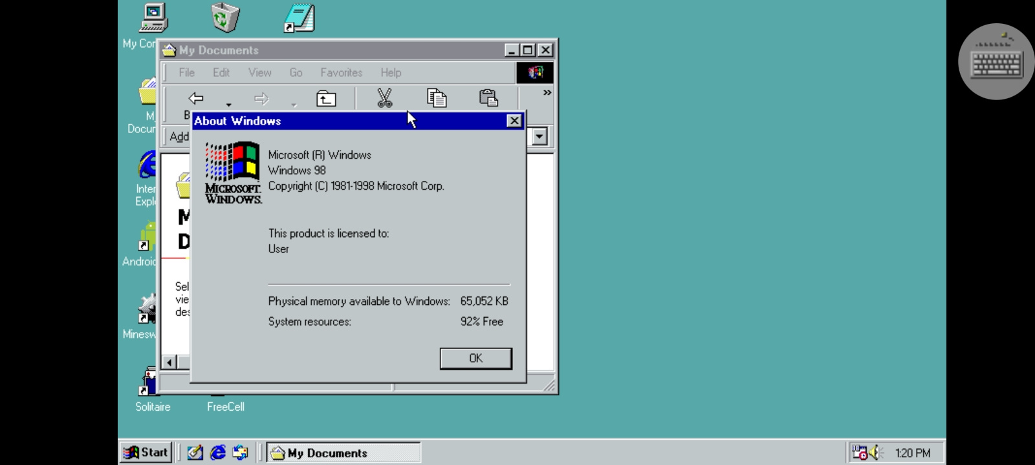1035x465 pixels.
Task: Click the My Documents window title text
Action: pos(219,50)
